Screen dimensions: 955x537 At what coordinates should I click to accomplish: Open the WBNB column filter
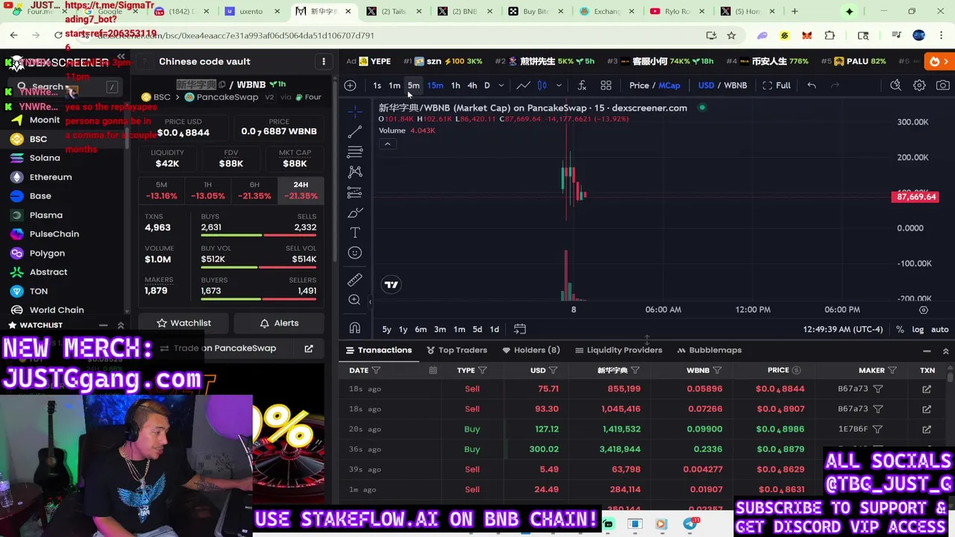(717, 370)
